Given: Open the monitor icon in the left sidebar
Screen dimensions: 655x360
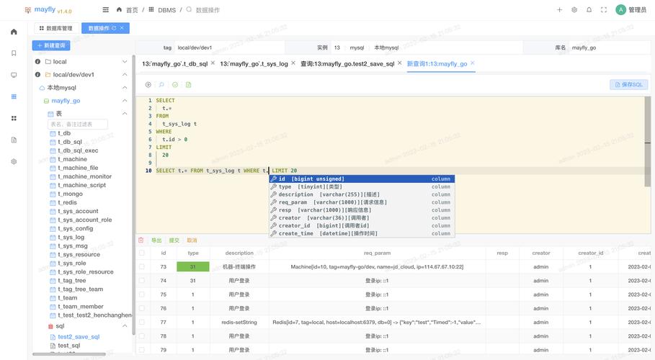Looking at the screenshot, I should tap(14, 75).
